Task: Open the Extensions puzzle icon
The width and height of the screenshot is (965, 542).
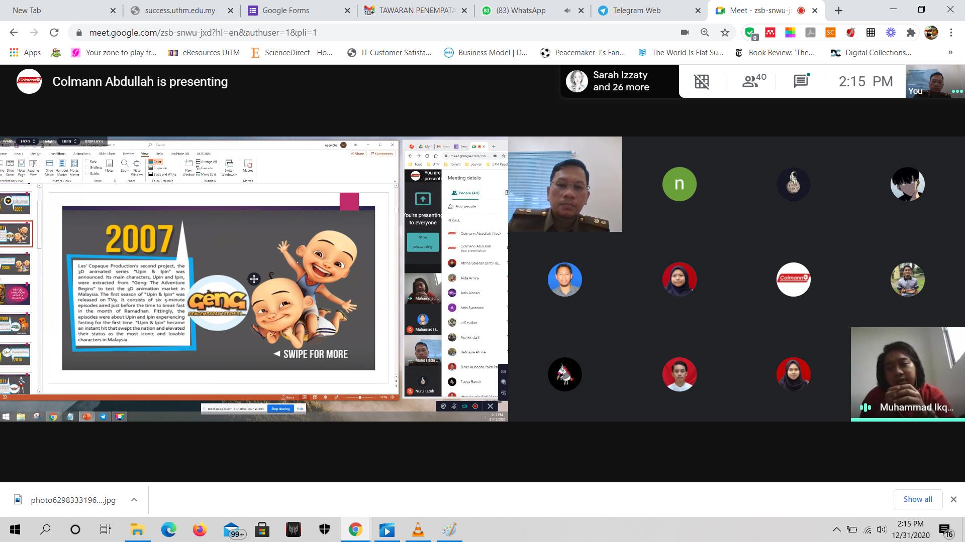Action: pyautogui.click(x=911, y=33)
